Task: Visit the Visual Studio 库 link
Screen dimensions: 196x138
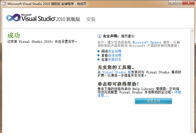Action: coord(117,72)
